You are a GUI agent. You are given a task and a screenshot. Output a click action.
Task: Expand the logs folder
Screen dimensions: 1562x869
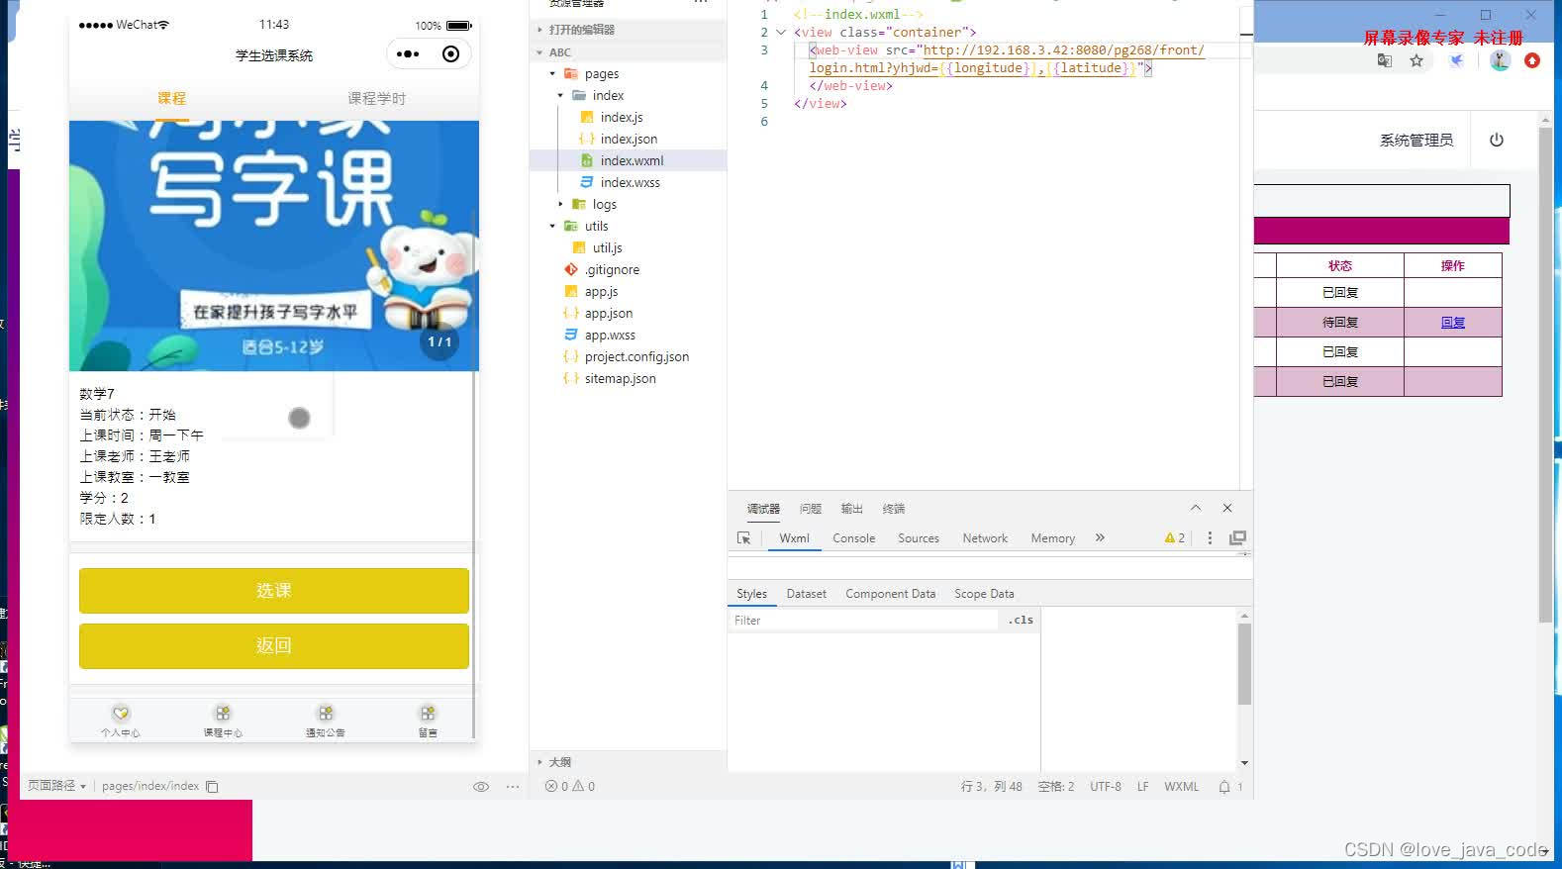(560, 204)
